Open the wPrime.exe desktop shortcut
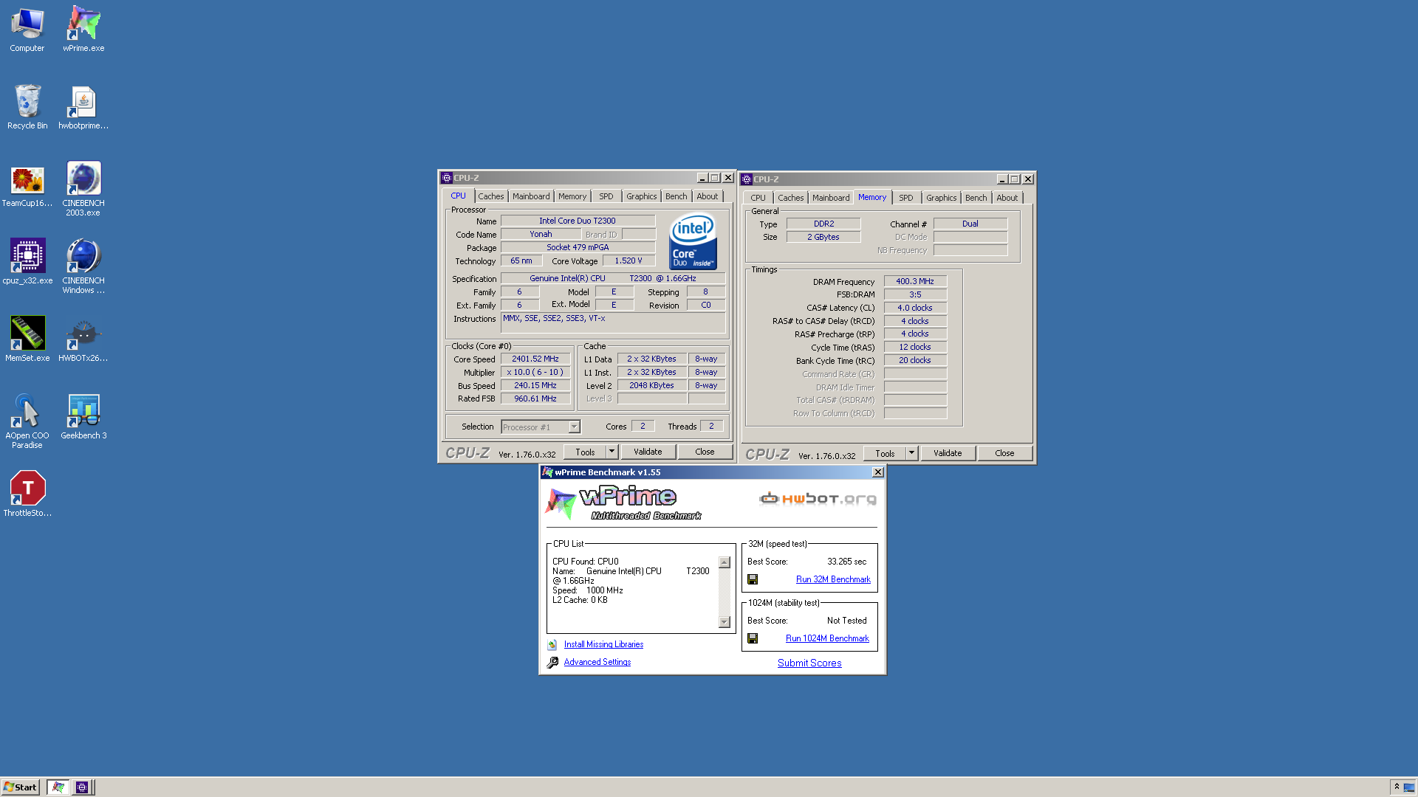Screen dimensions: 1418x797 [x=83, y=30]
